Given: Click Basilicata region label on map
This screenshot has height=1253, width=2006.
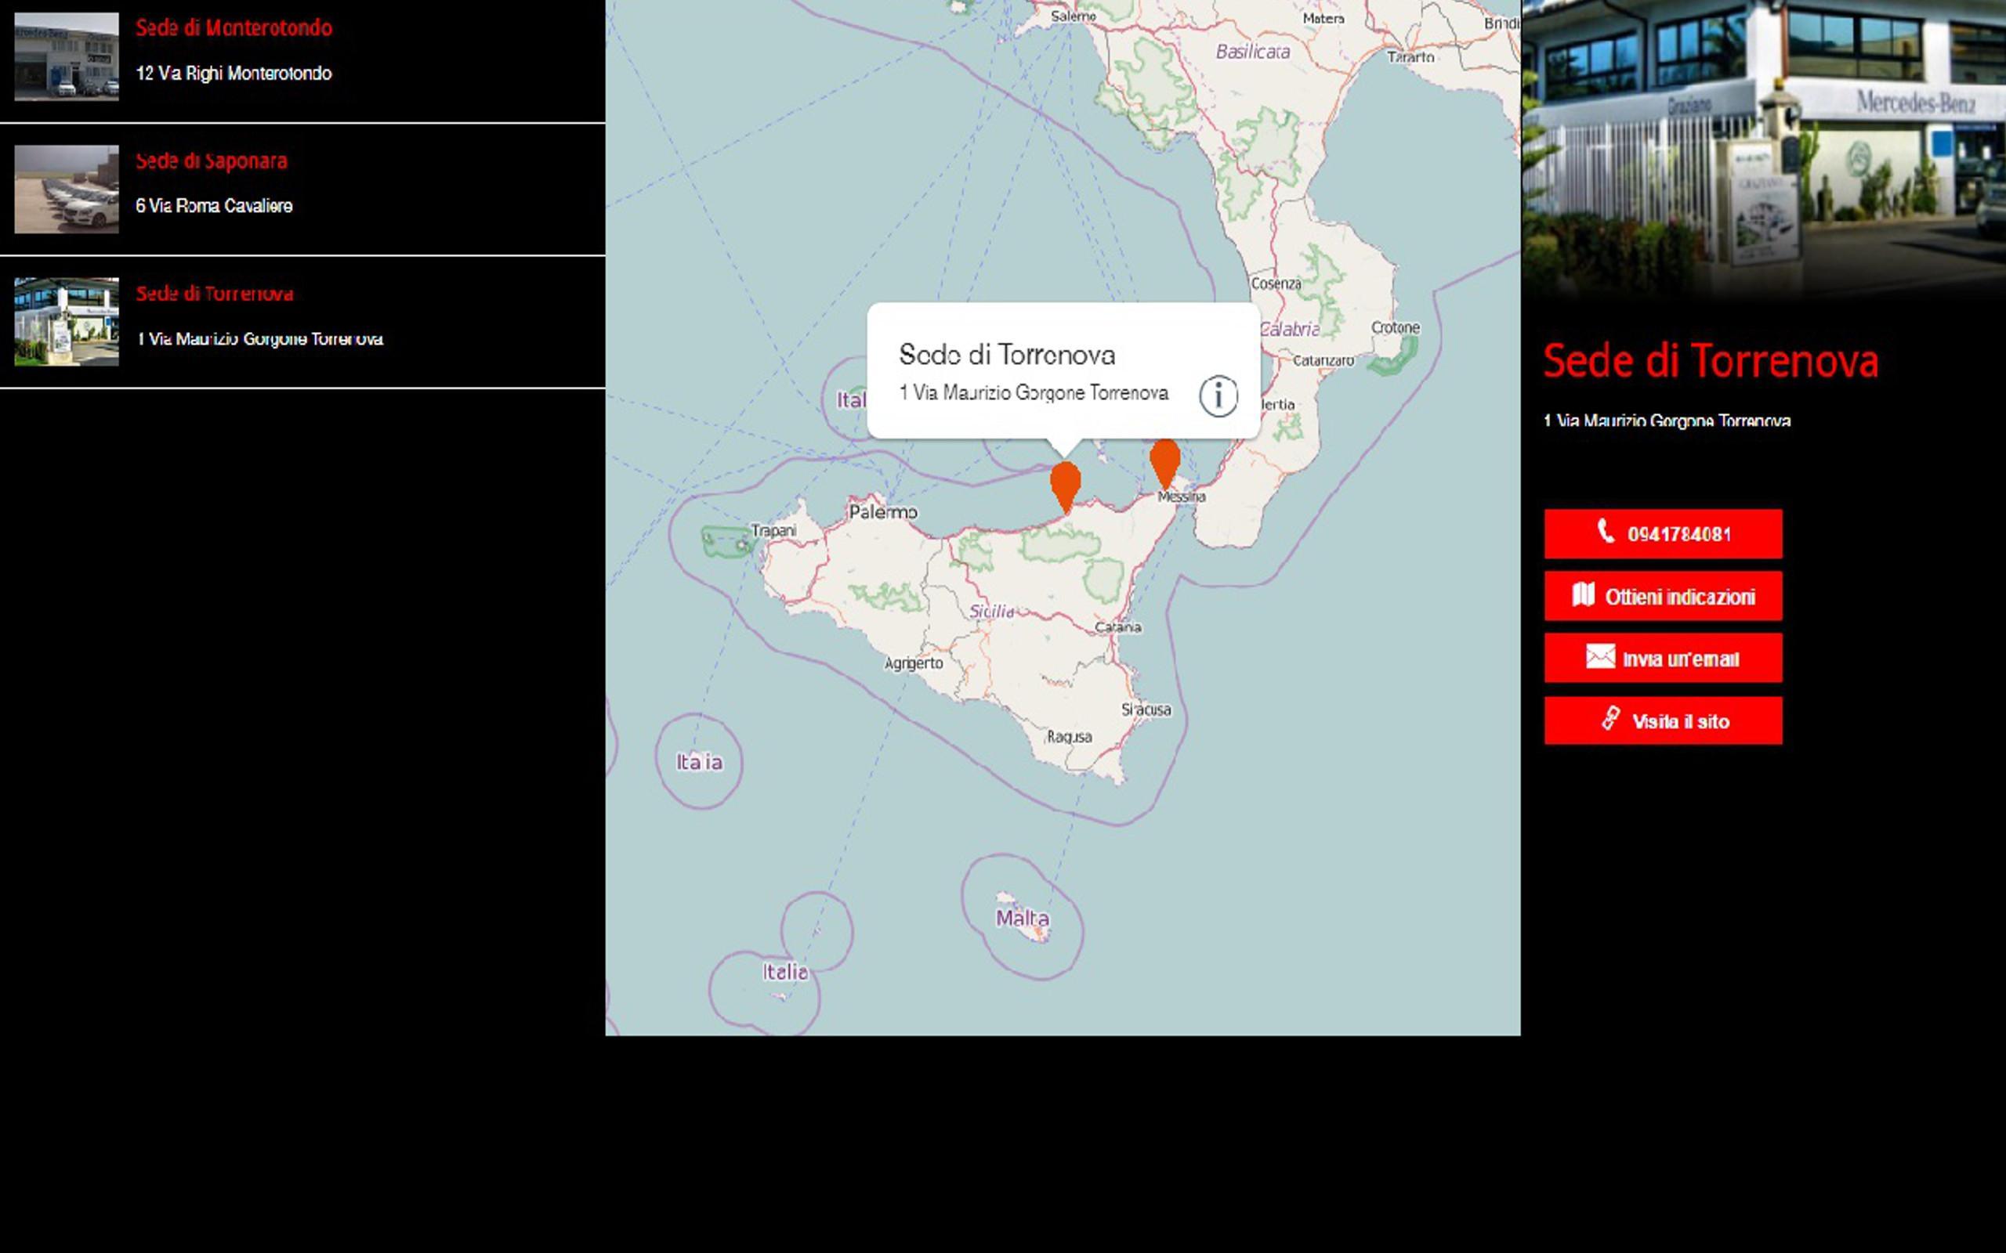Looking at the screenshot, I should click(1252, 52).
